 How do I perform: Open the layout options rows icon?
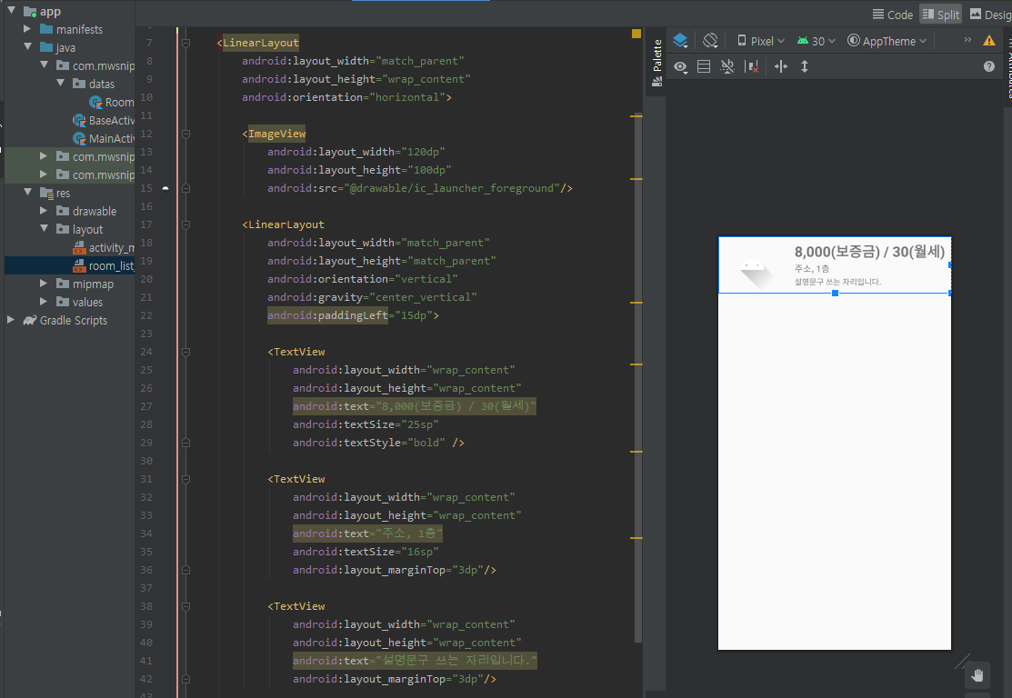pos(704,66)
